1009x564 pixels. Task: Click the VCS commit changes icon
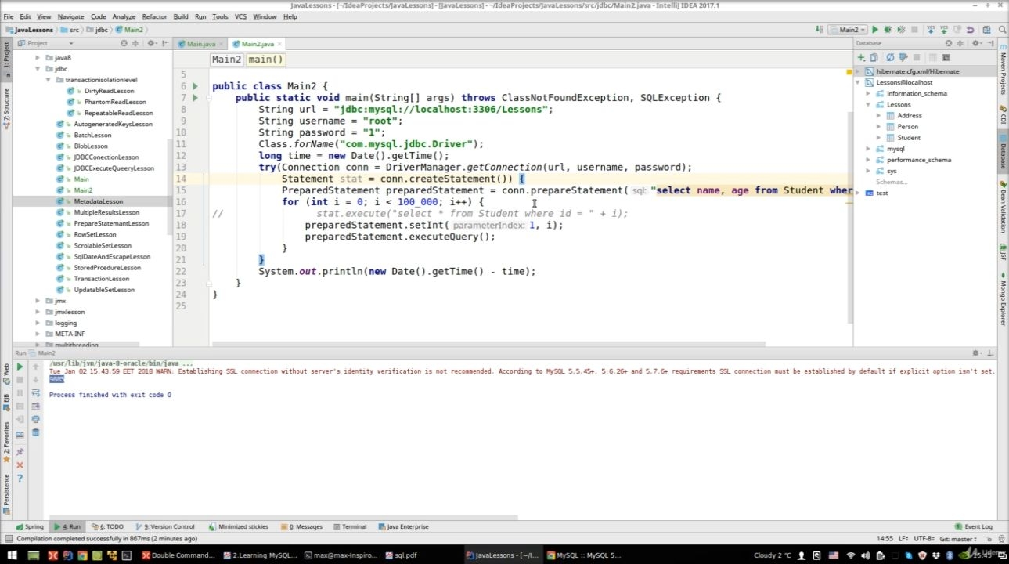click(944, 30)
